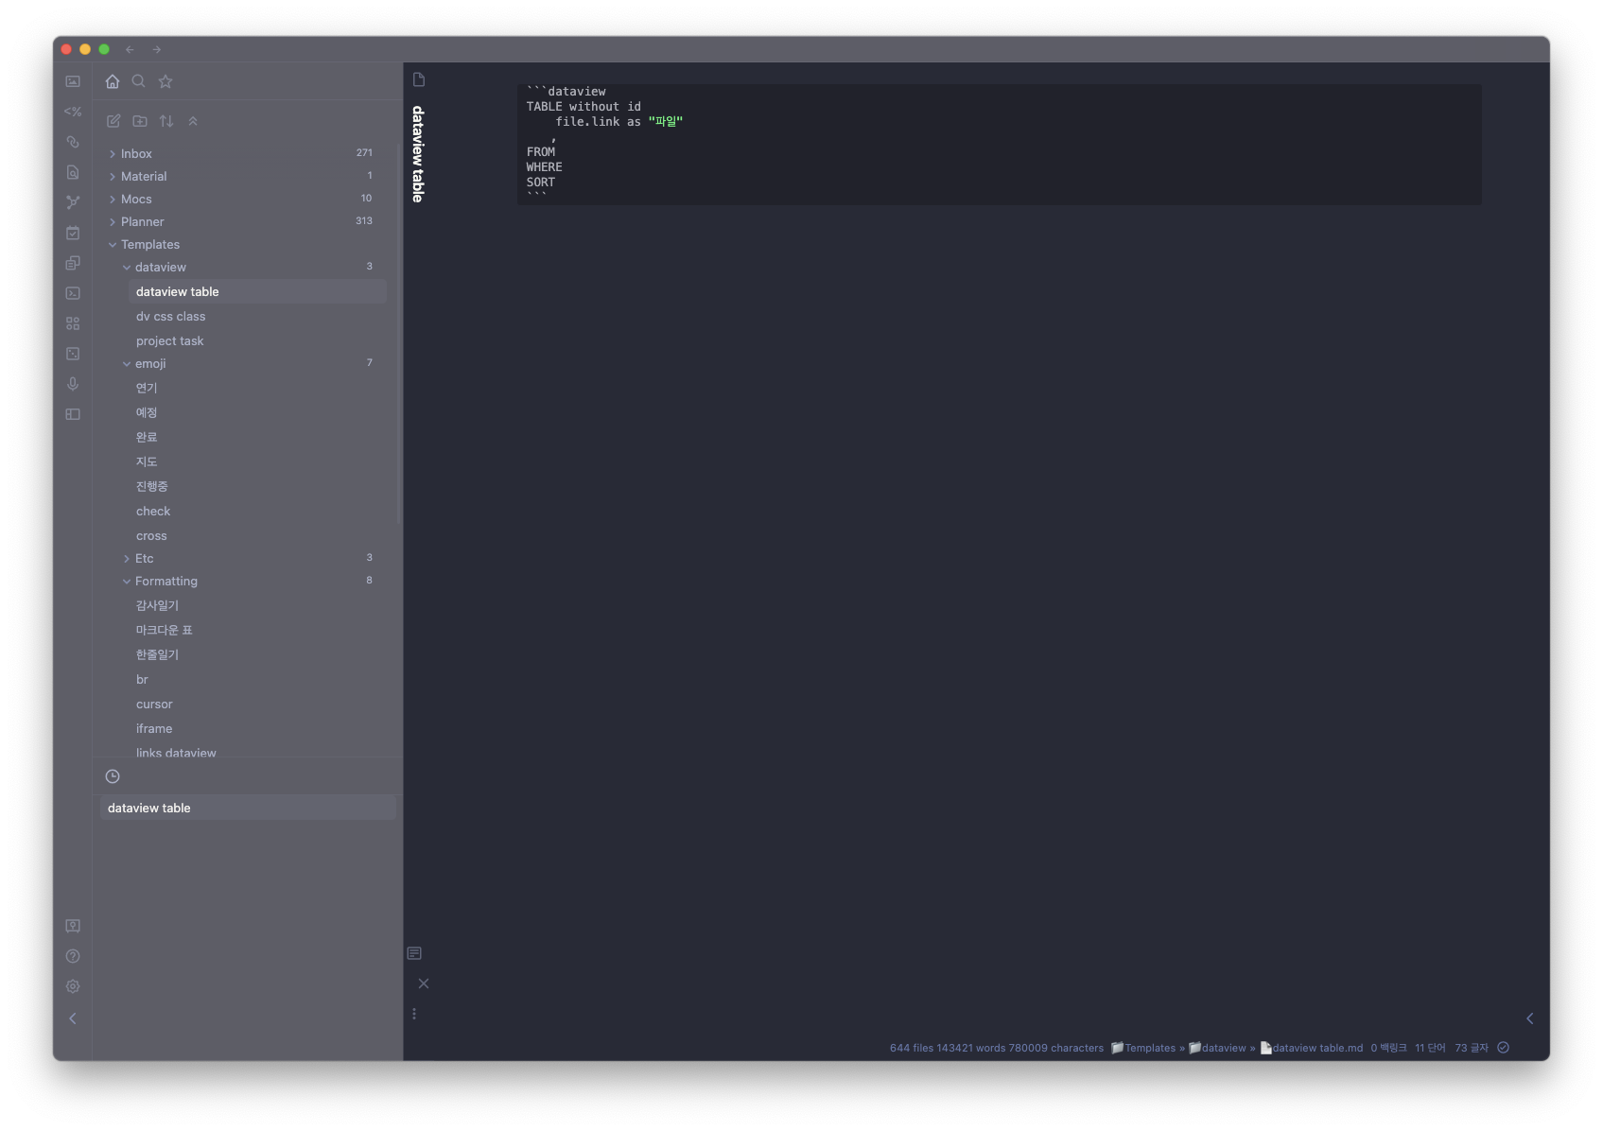1603x1131 pixels.
Task: Open the file search document icon
Action: click(x=73, y=172)
